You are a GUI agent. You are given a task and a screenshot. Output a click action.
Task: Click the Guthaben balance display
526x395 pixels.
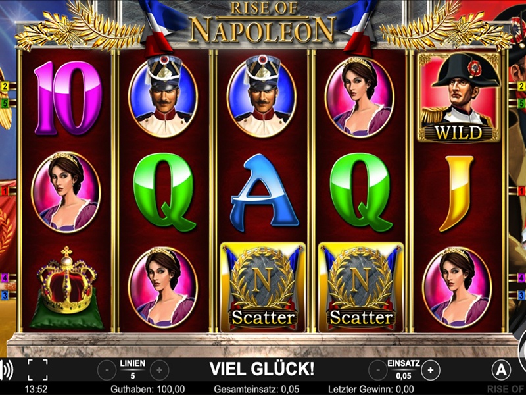[147, 389]
